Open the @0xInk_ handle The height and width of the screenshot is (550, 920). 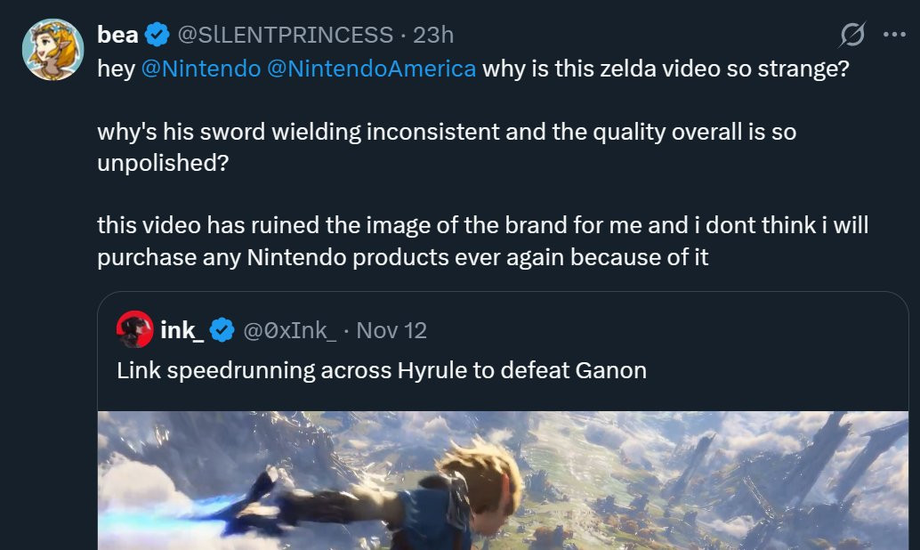290,330
